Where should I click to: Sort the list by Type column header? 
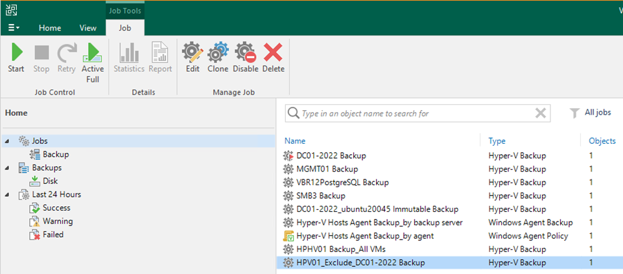pos(497,141)
